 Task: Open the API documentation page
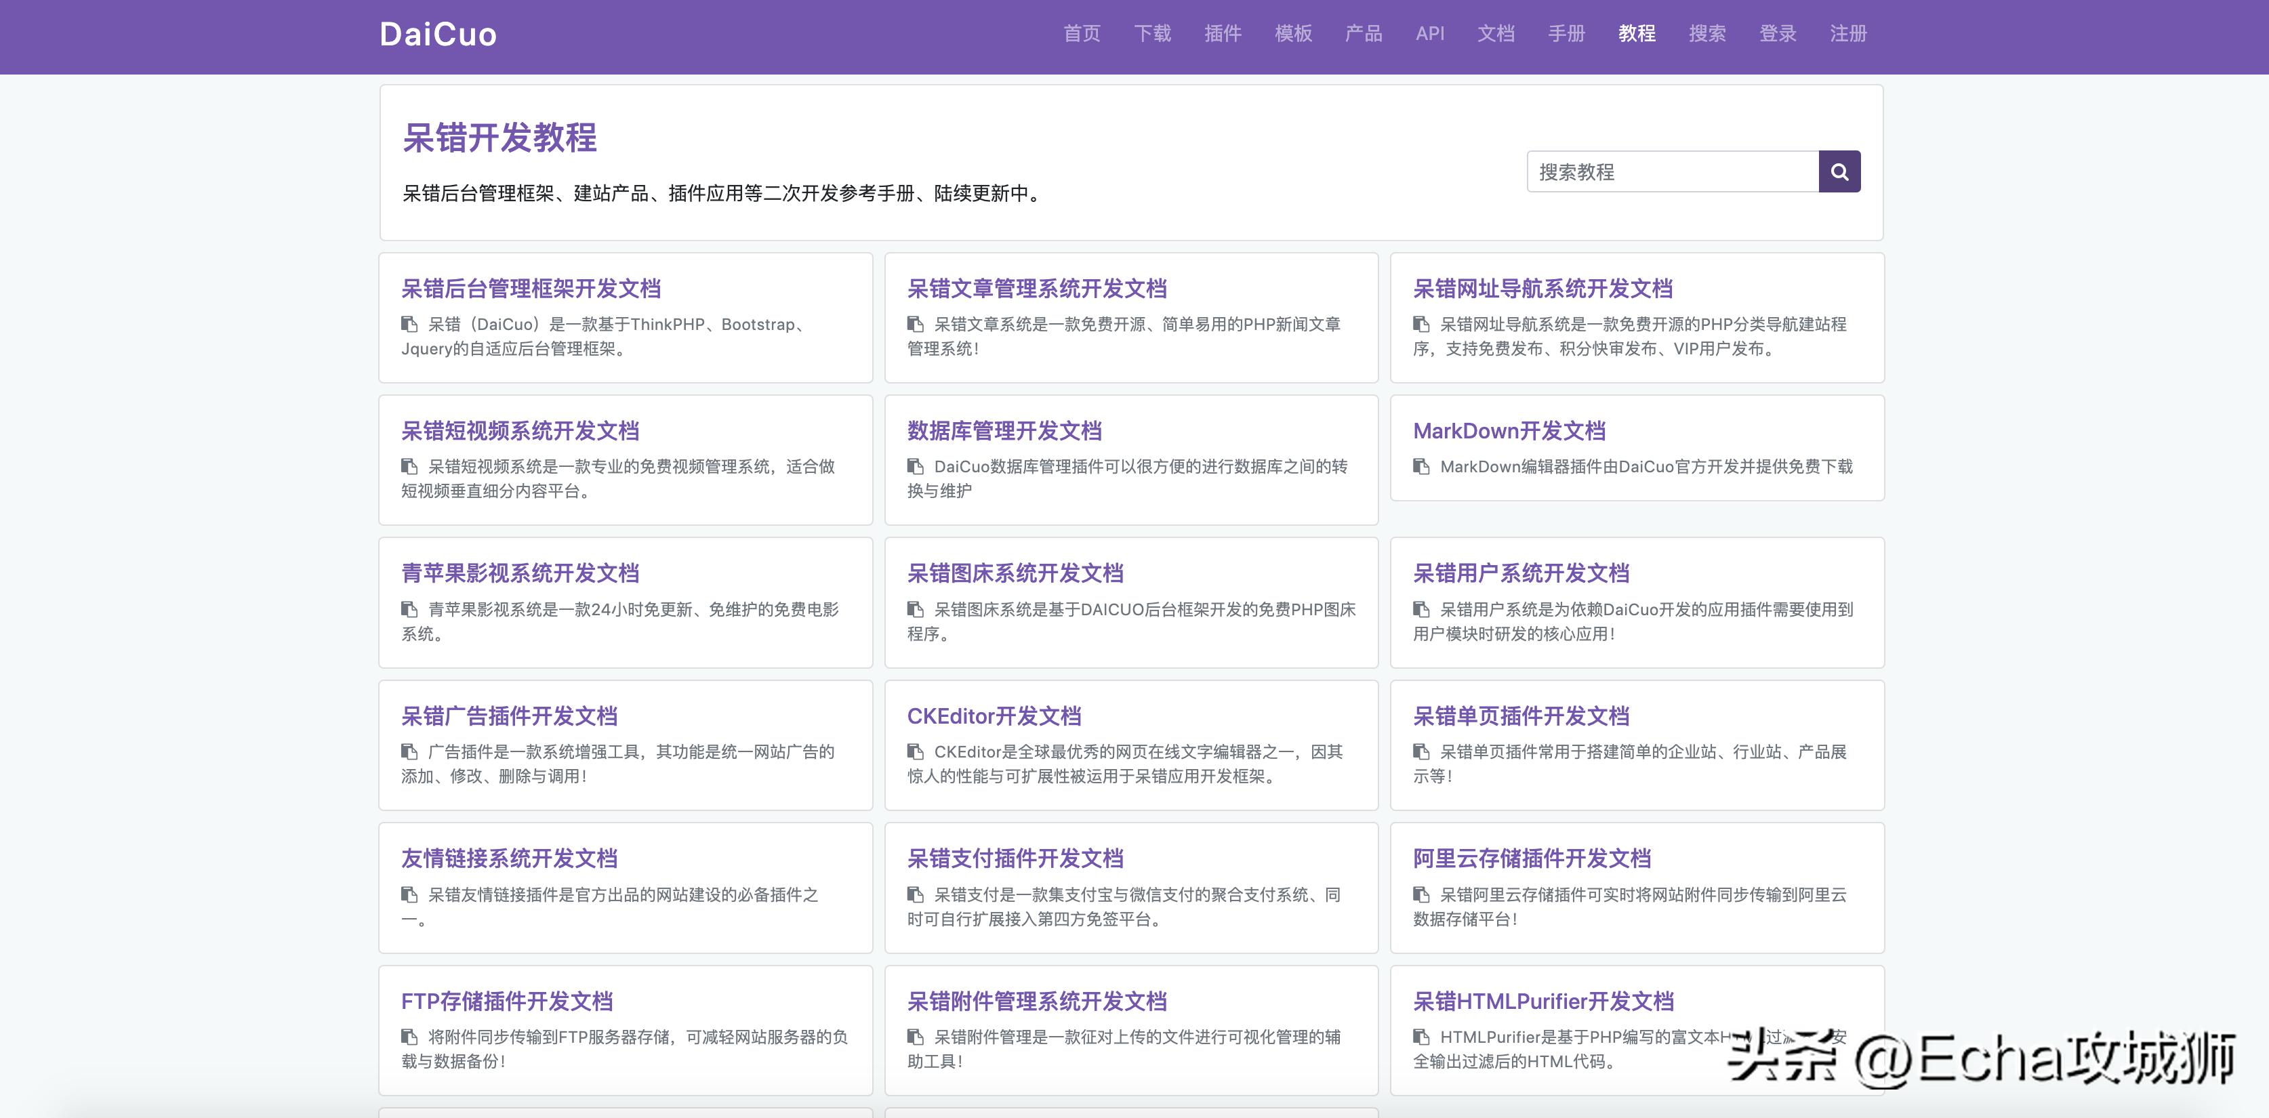point(1431,33)
